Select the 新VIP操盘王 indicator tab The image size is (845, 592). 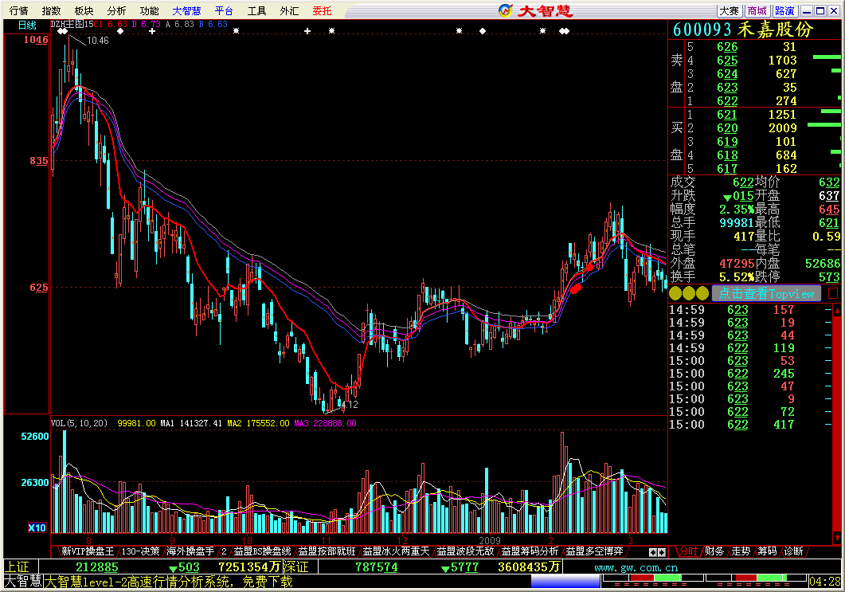point(88,551)
